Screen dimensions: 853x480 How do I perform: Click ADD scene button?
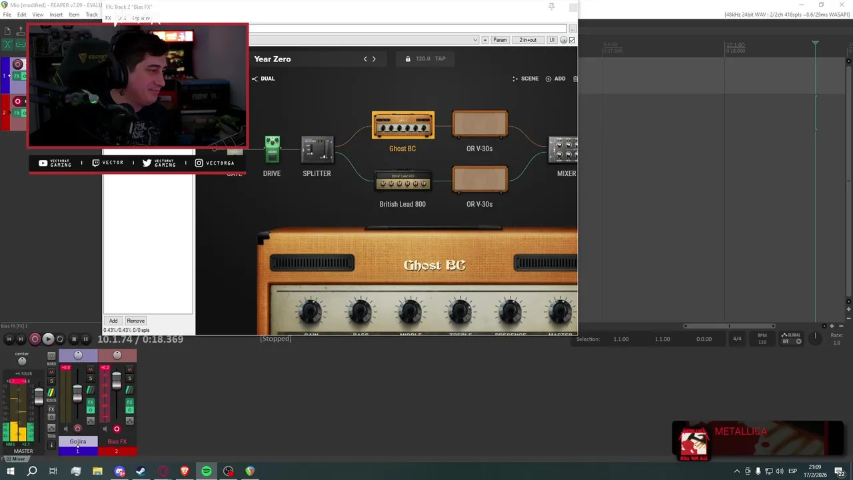tap(556, 79)
